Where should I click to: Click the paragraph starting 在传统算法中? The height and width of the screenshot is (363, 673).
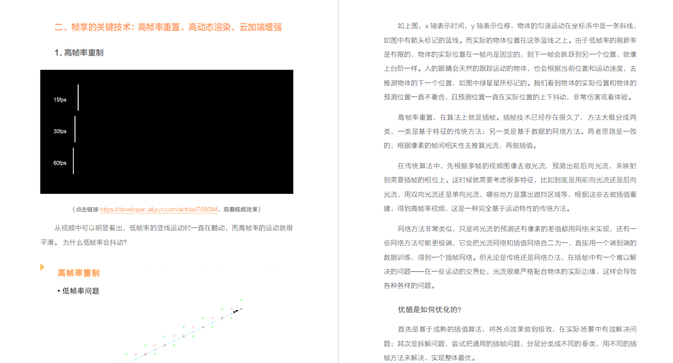[x=510, y=187]
